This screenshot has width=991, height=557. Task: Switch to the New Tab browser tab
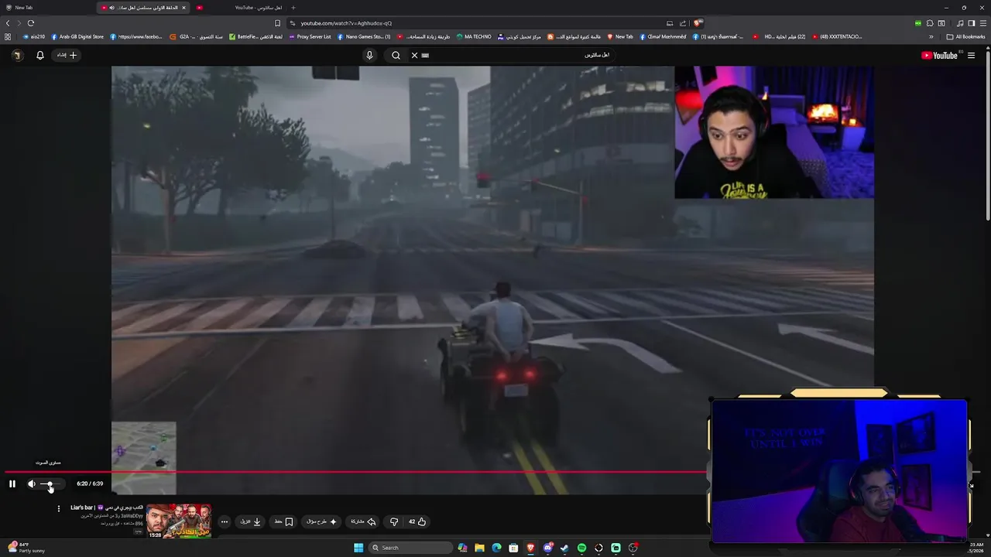(46, 8)
